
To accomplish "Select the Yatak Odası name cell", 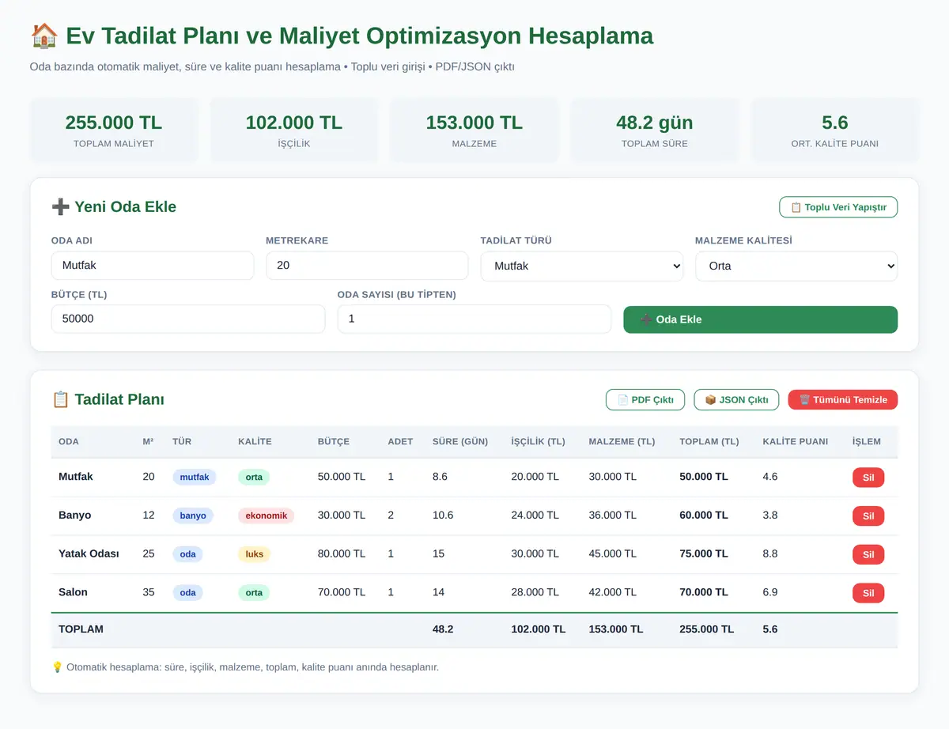I will pyautogui.click(x=89, y=554).
